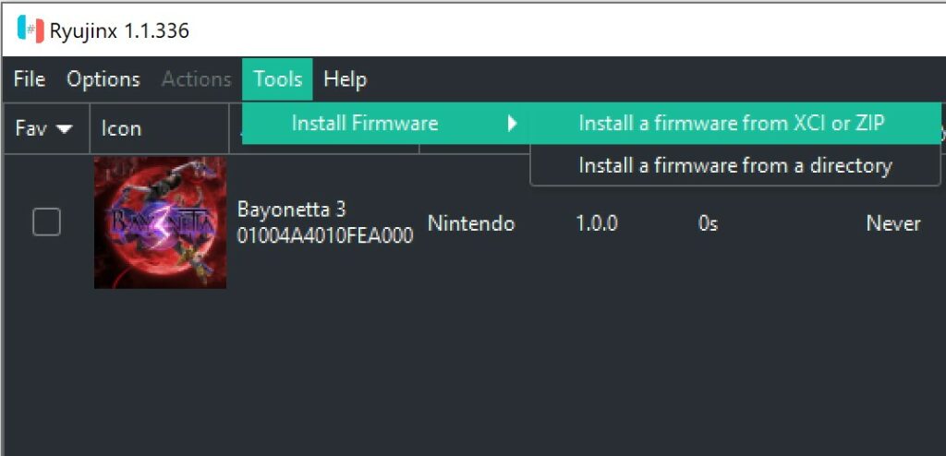
Task: Open the Help menu
Action: 346,79
